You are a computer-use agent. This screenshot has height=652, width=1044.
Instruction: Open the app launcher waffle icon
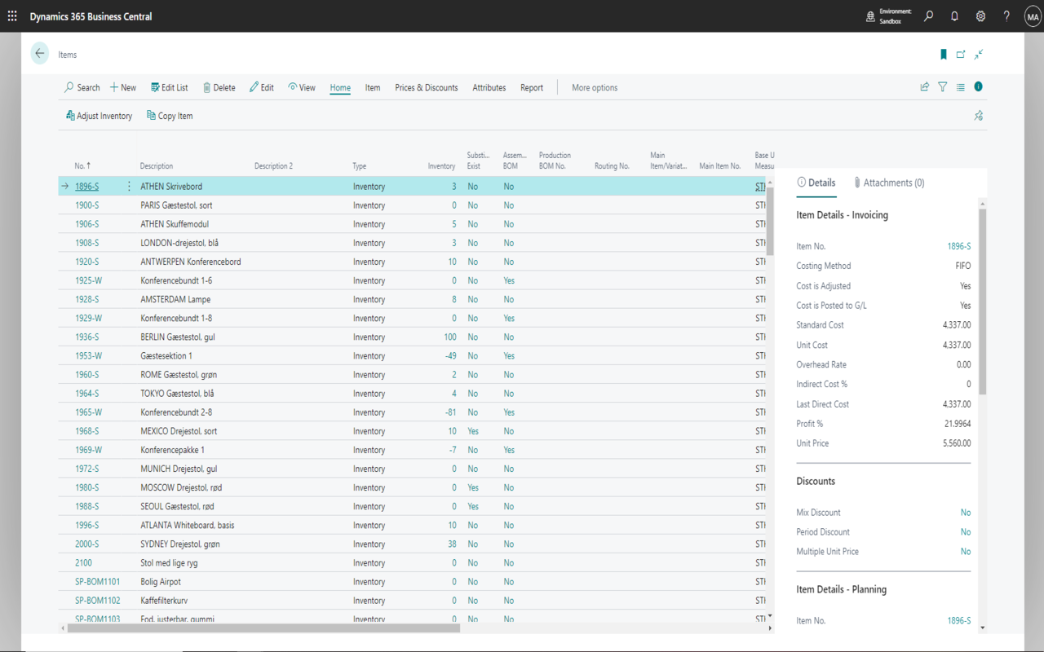pos(12,16)
